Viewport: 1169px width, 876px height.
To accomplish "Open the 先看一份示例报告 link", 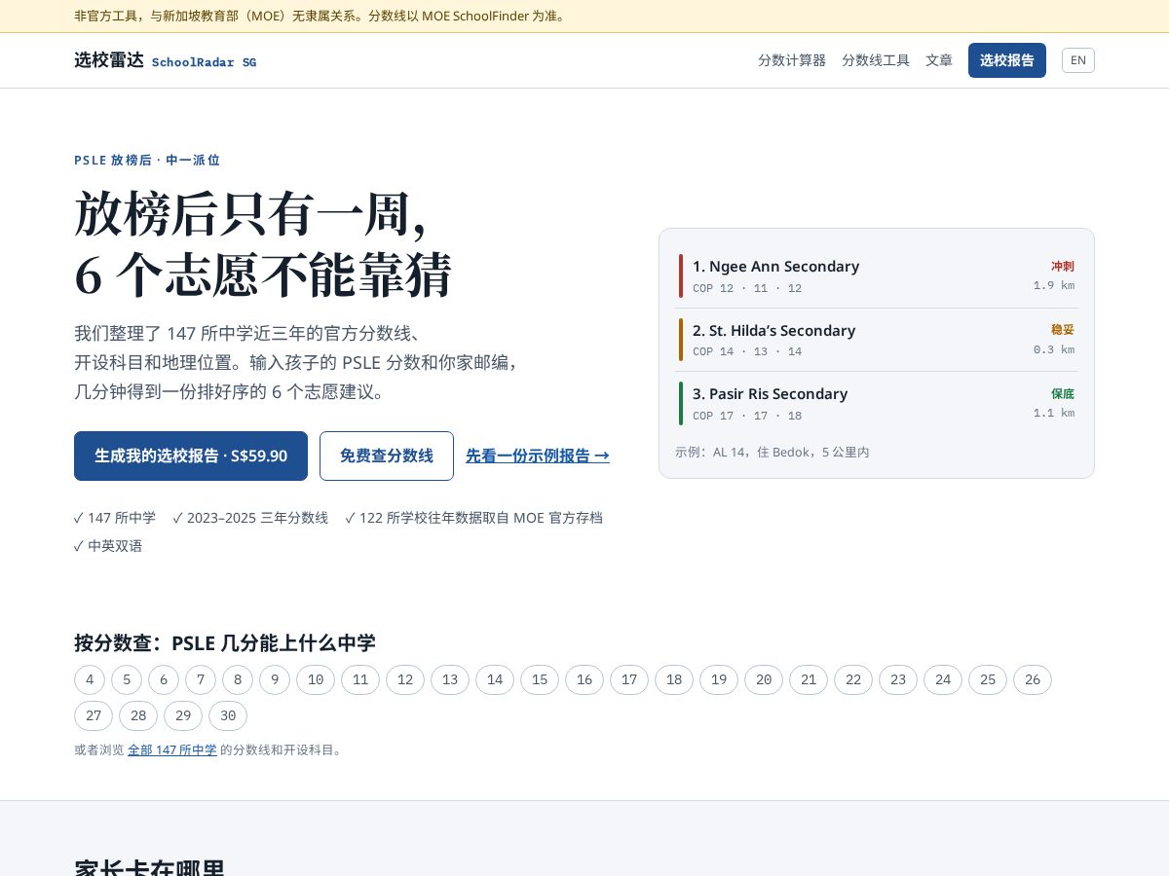I will click(538, 456).
